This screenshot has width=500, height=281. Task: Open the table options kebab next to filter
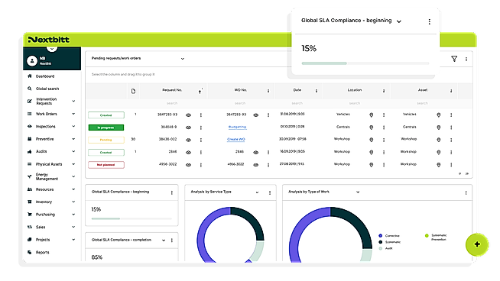tap(466, 59)
